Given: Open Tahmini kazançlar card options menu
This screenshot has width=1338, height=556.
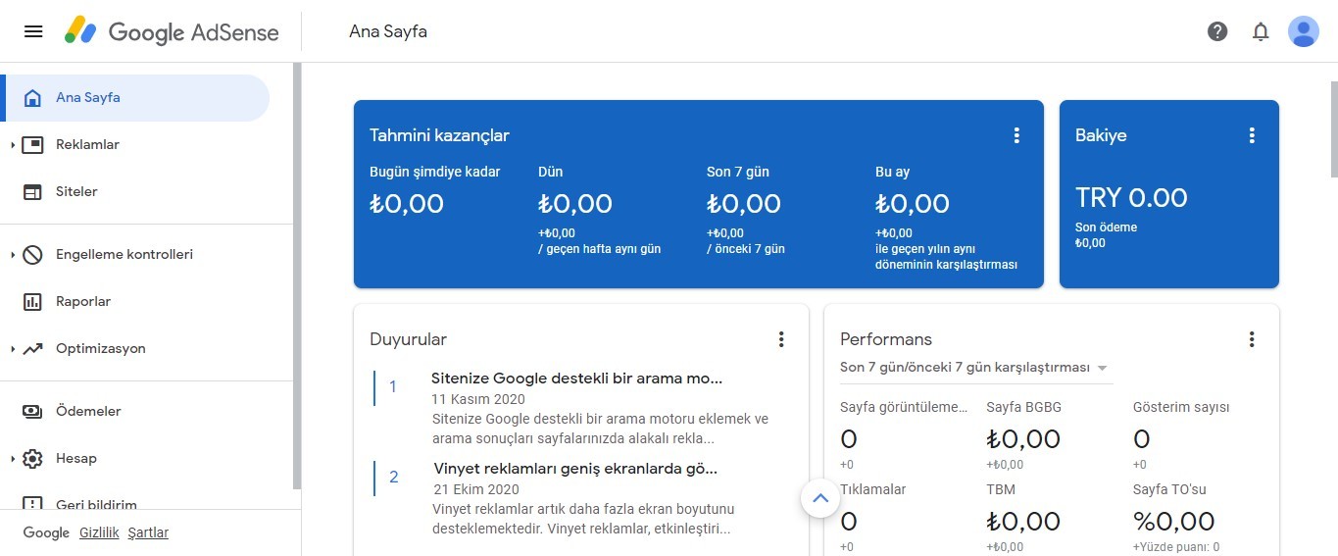Looking at the screenshot, I should point(1016,135).
